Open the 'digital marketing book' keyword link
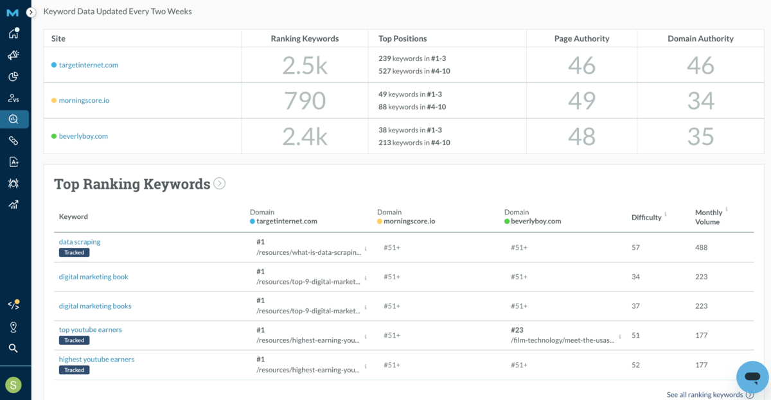The width and height of the screenshot is (771, 400). 94,277
